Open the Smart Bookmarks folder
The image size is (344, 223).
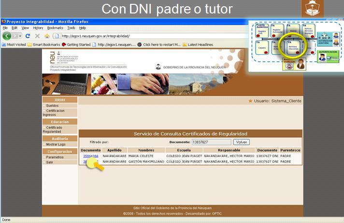[44, 44]
